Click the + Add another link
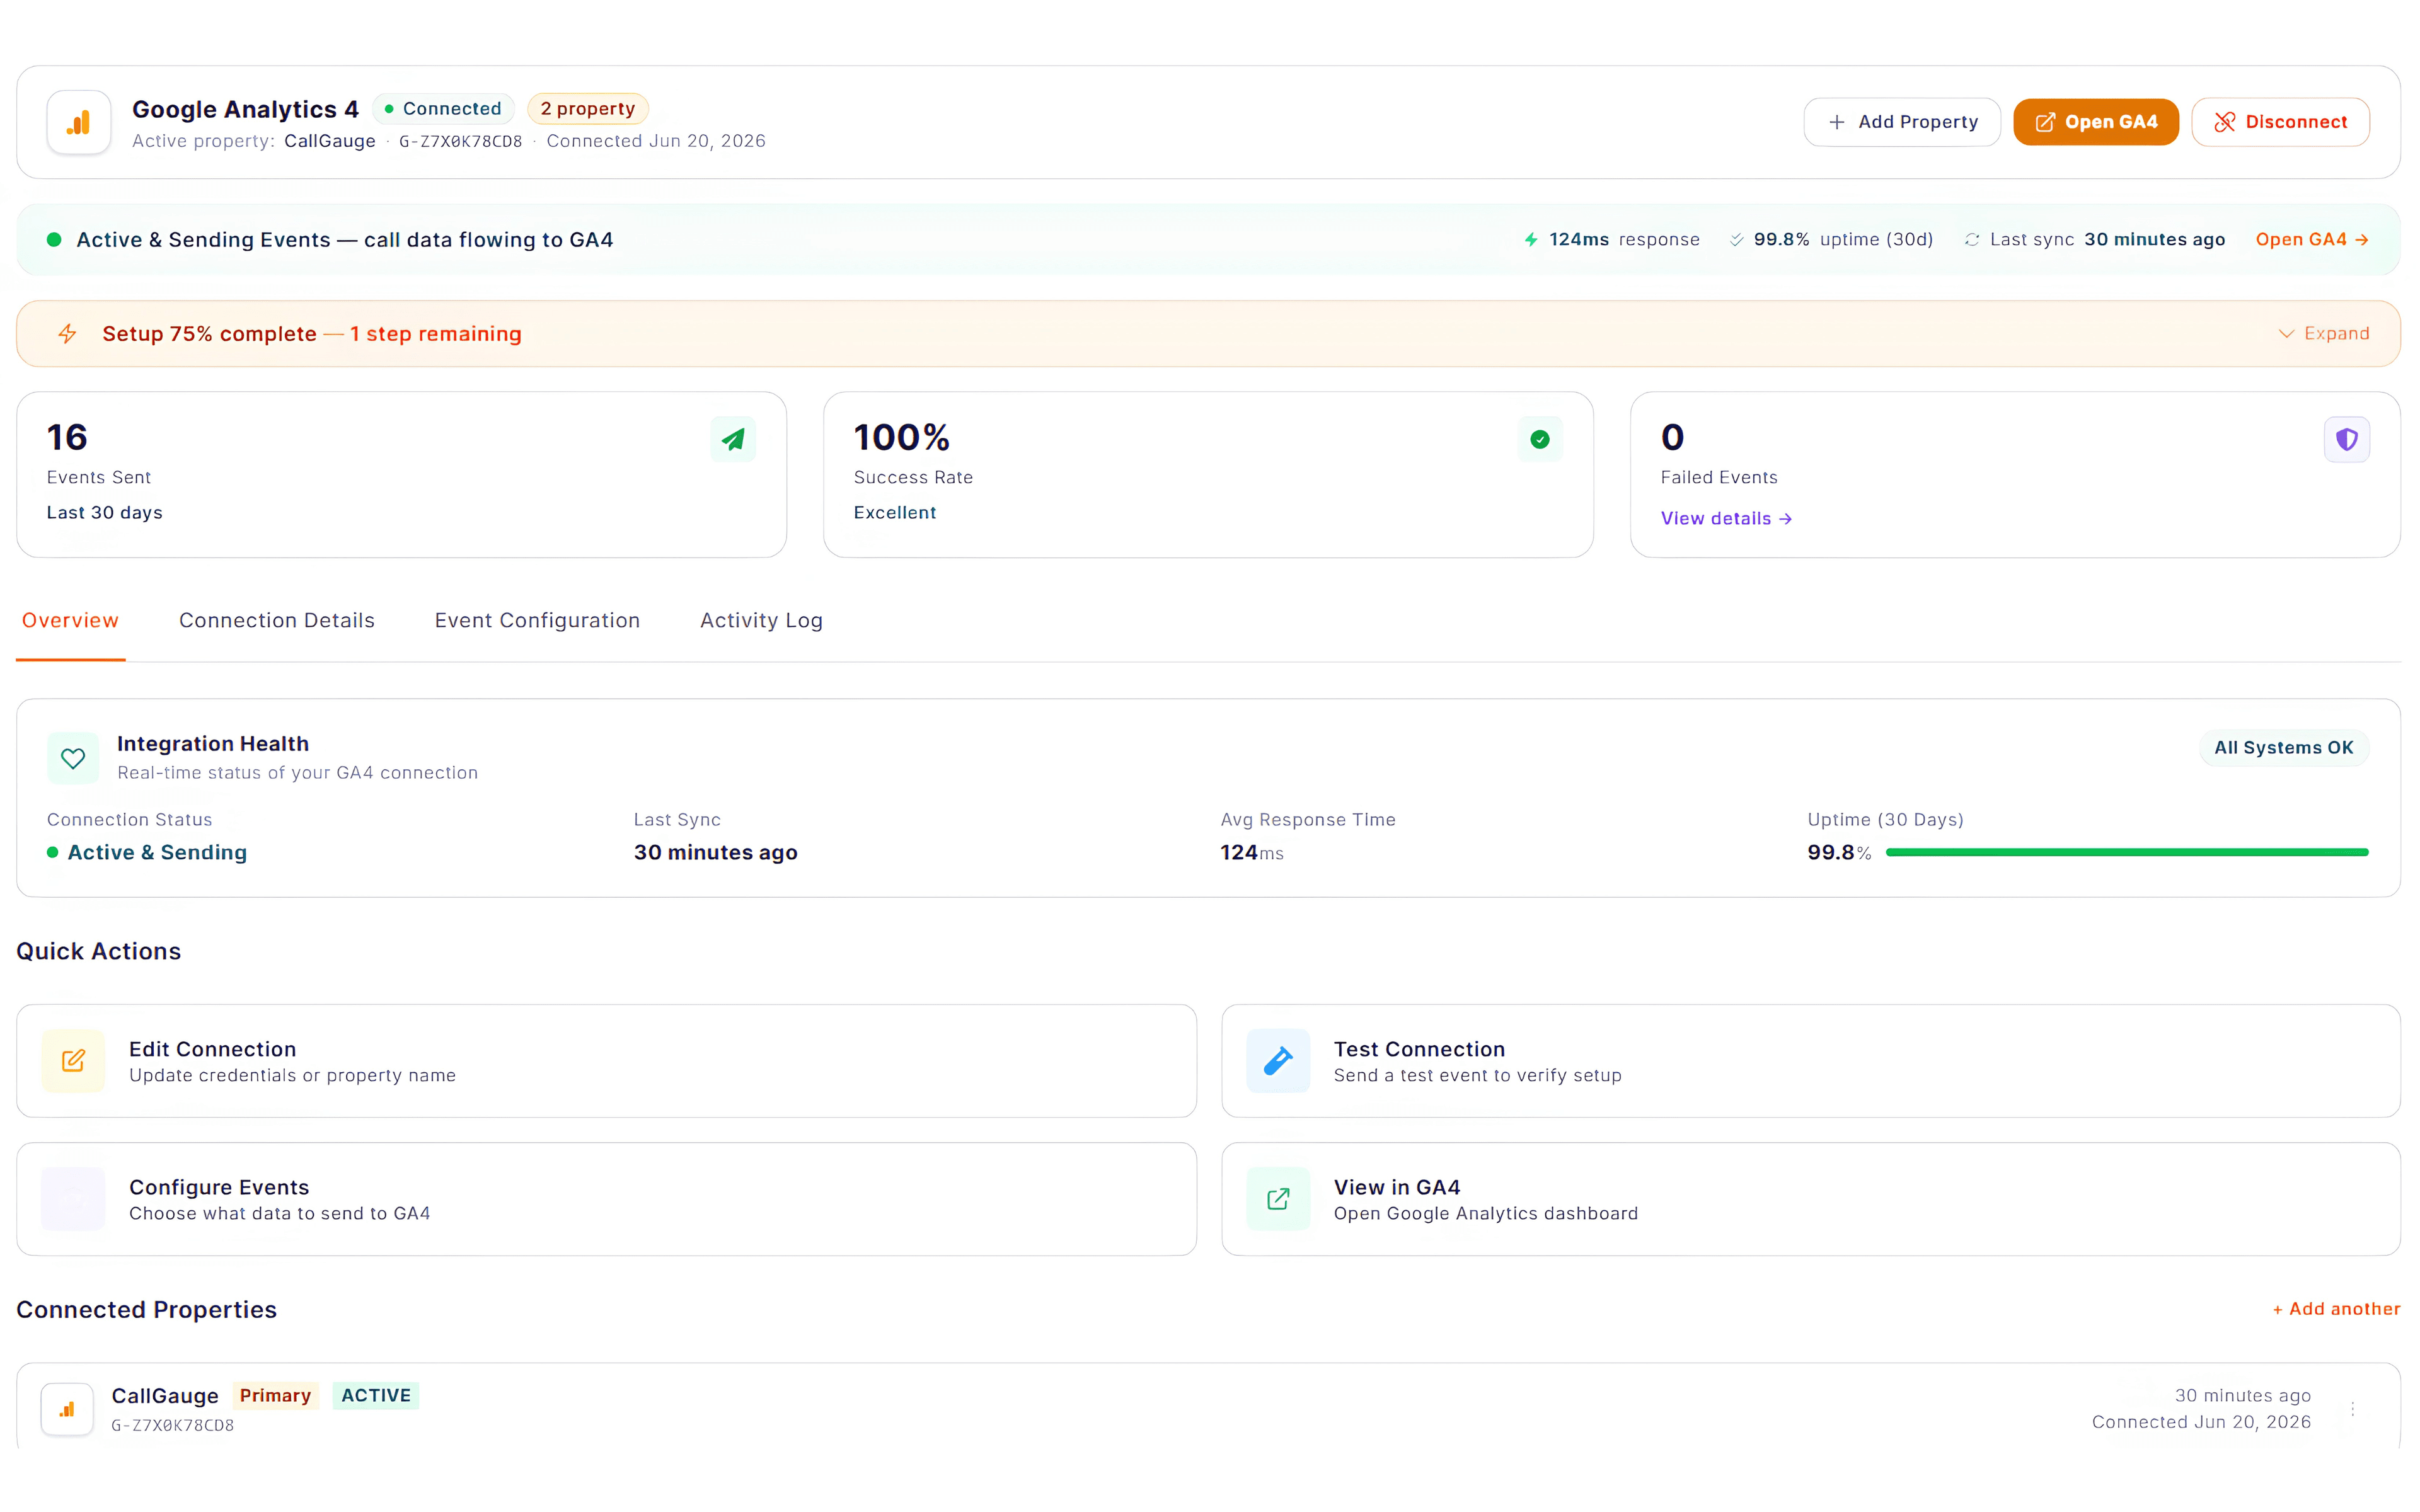The width and height of the screenshot is (2420, 1512). [2335, 1309]
